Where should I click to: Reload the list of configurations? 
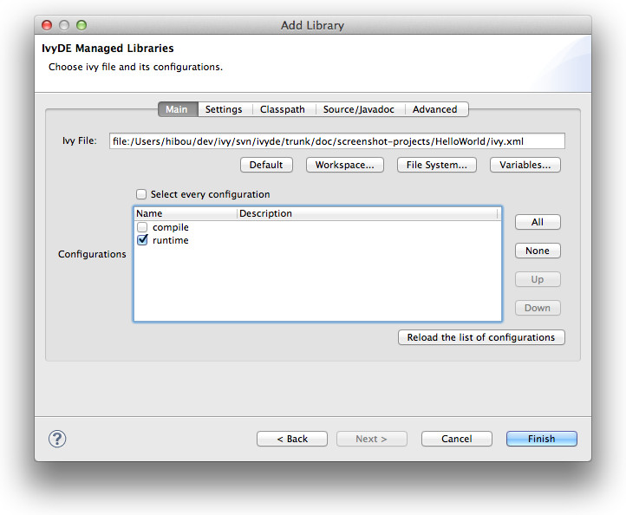pos(480,337)
